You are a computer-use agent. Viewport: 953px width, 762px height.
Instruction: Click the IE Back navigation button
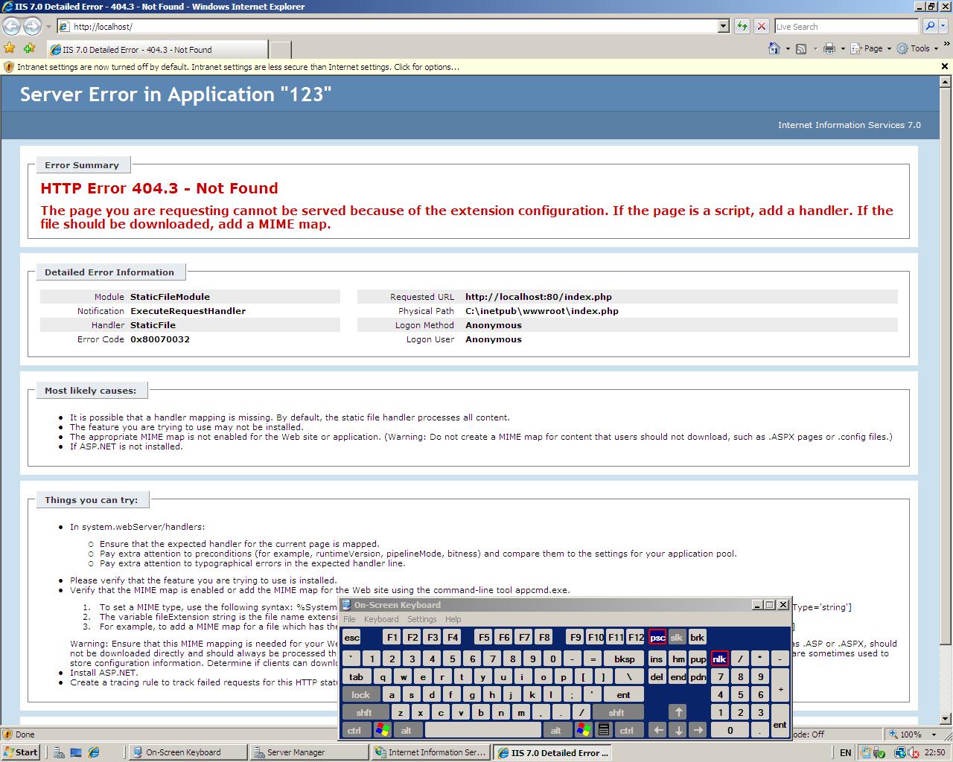[x=11, y=27]
